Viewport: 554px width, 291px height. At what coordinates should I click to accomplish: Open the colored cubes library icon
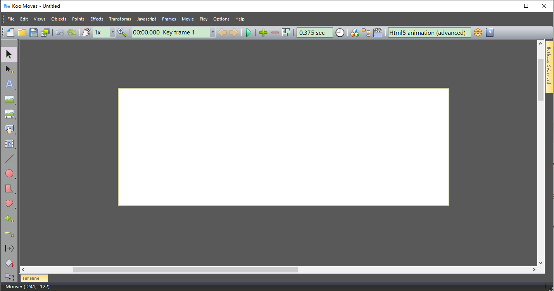[x=355, y=33]
